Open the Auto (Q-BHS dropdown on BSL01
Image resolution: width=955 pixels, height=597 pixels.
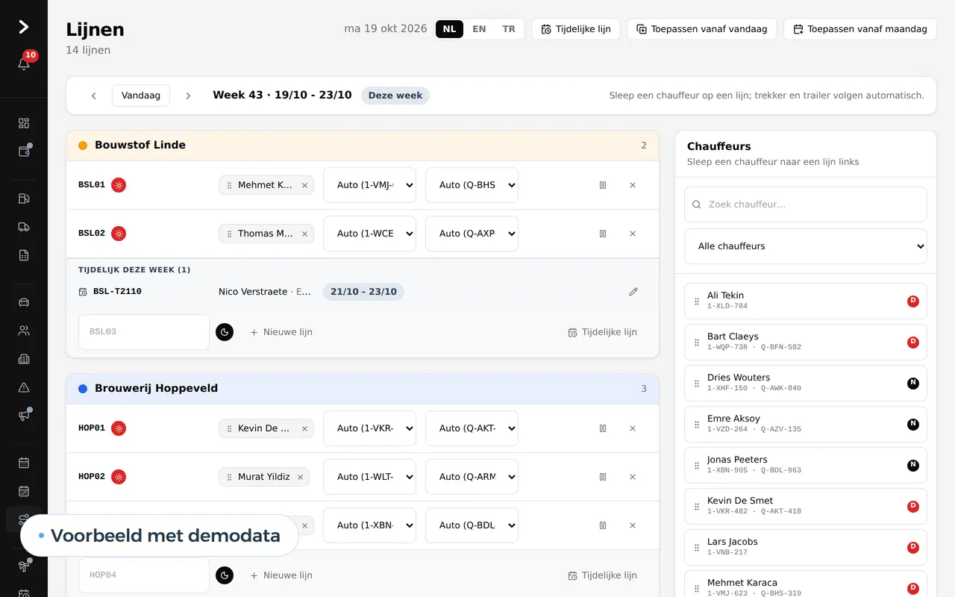(x=472, y=185)
